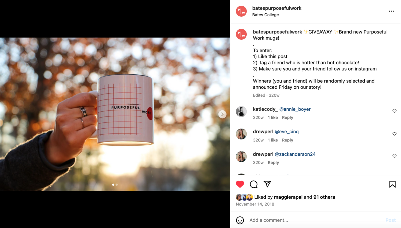Like drewperl's @zackanderson24 comment heart
Image resolution: width=401 pixels, height=228 pixels.
click(394, 156)
